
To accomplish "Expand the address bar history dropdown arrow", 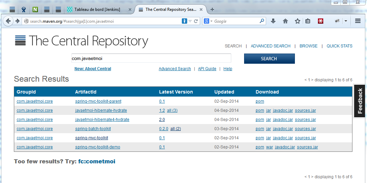I will tap(190, 21).
